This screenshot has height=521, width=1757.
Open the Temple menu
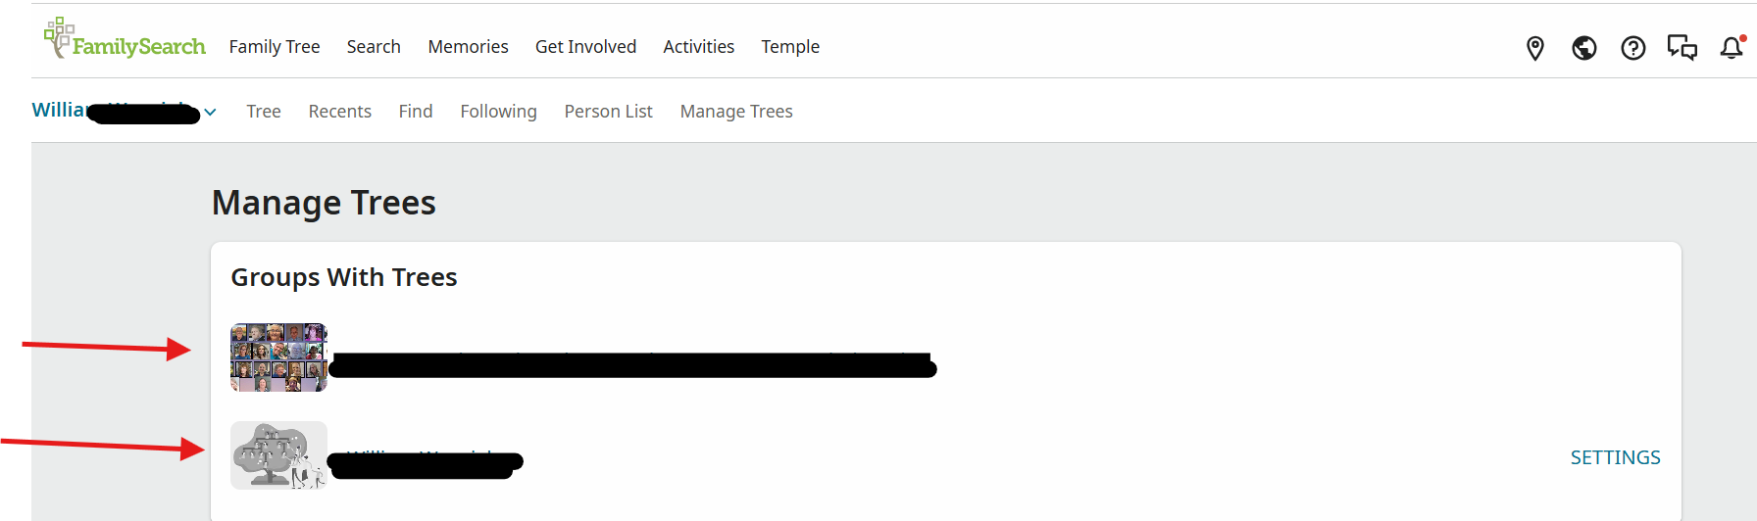[x=790, y=47]
